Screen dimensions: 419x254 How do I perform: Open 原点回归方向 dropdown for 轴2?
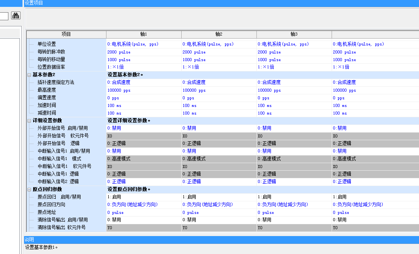point(219,205)
